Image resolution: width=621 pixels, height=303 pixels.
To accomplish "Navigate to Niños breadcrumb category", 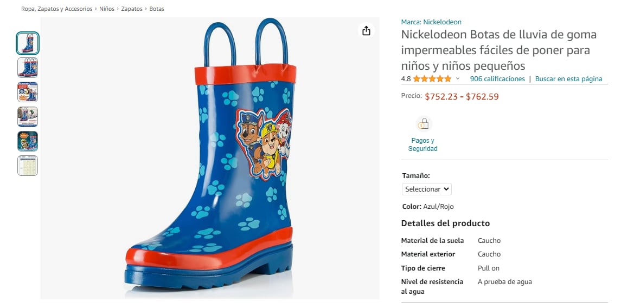I will [107, 9].
